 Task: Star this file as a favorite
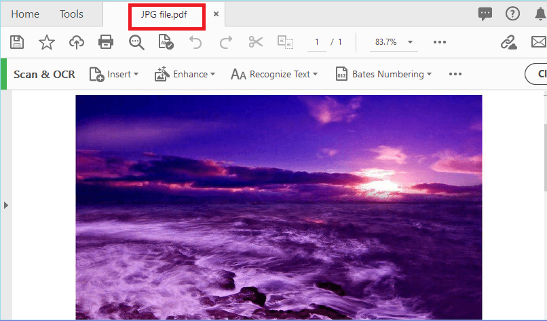point(46,42)
